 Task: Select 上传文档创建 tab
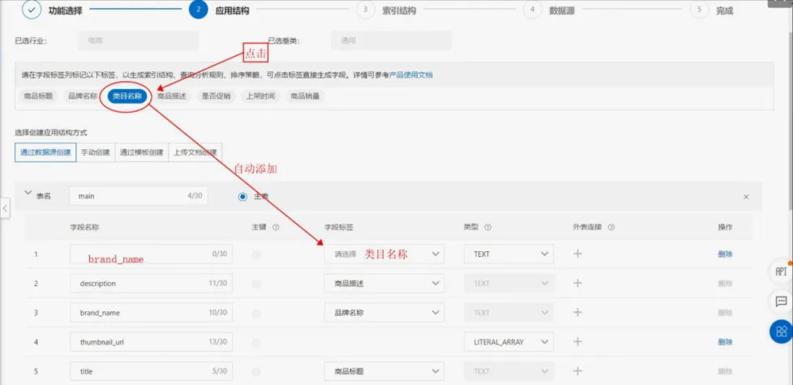[195, 152]
